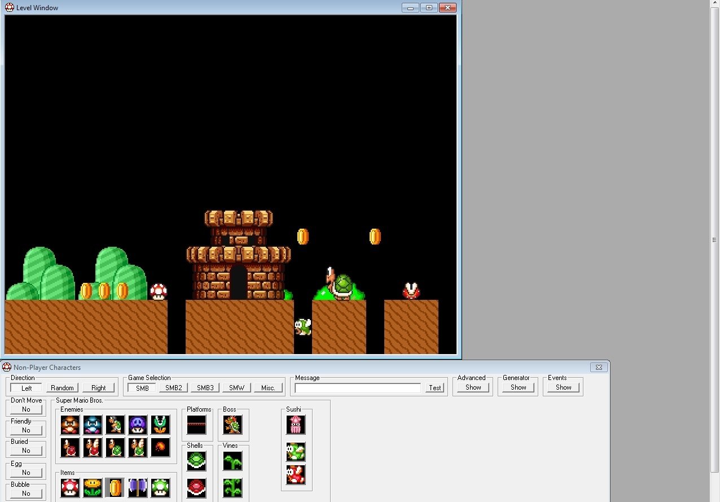Pick the Hammer Bro enemy
Viewport: 720px width, 502px height.
coord(115,425)
